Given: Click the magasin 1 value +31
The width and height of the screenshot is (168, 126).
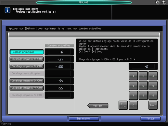Looking at the screenshot, I should click(x=59, y=59).
